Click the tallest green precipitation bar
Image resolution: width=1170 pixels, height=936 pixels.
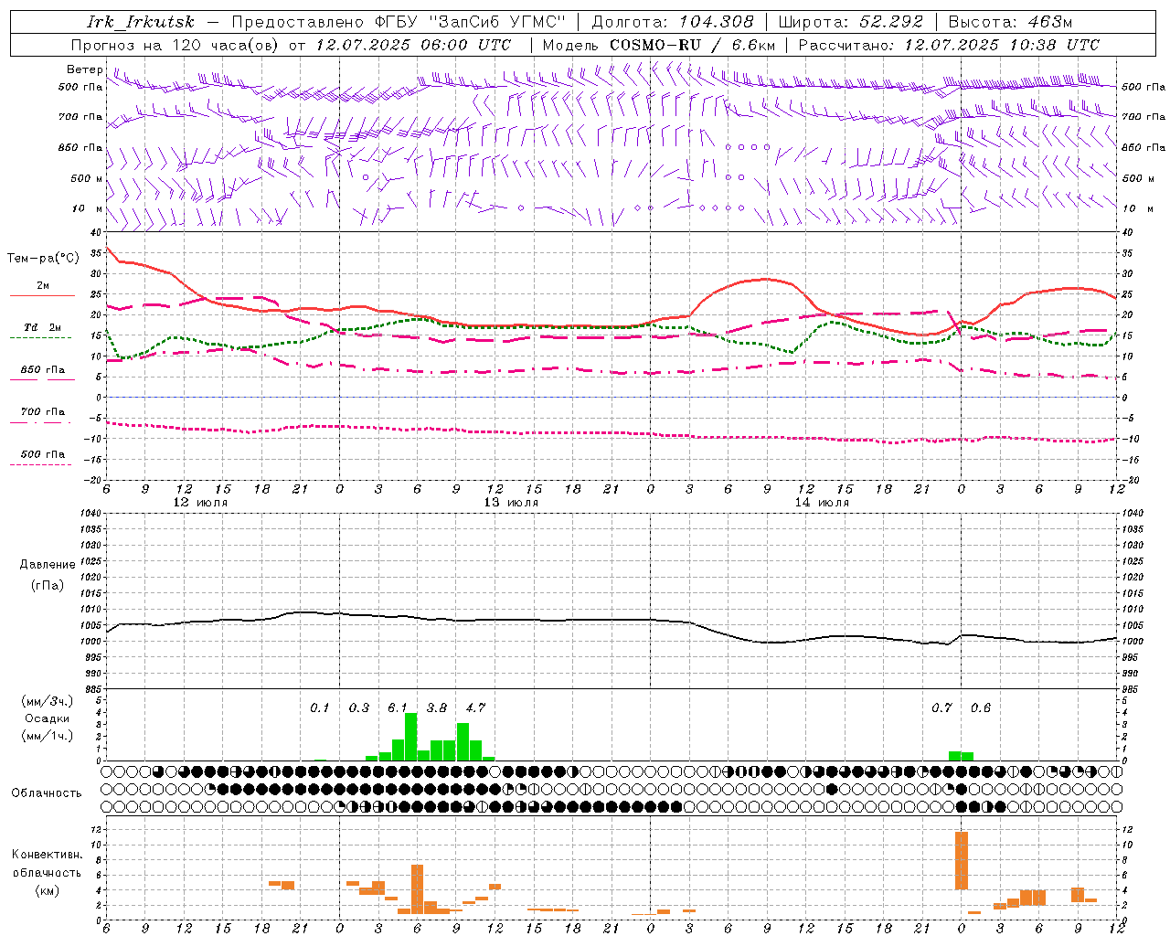point(410,737)
